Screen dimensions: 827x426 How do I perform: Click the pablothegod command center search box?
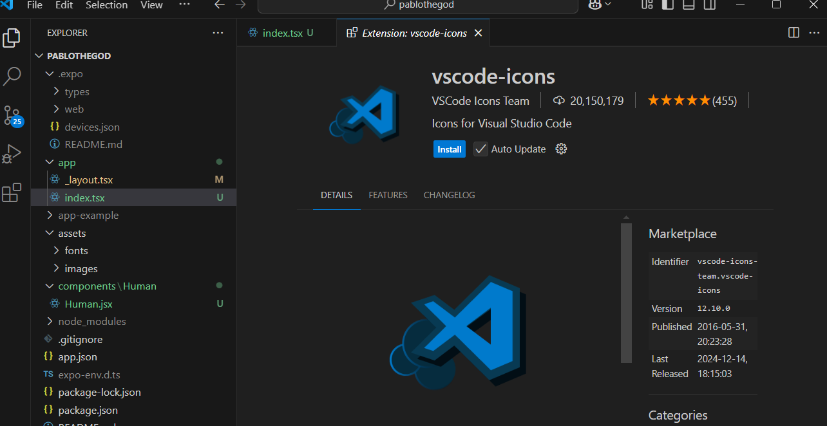pyautogui.click(x=418, y=5)
